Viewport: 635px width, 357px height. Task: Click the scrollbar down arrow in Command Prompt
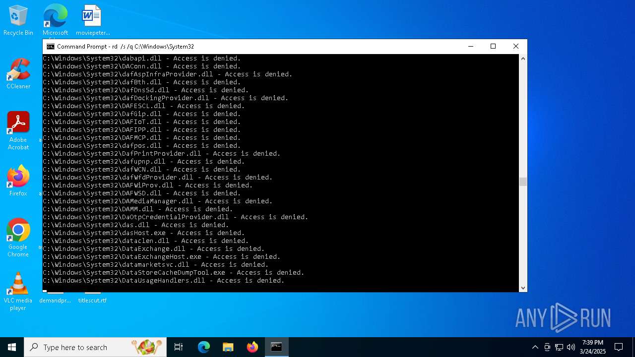click(x=523, y=288)
